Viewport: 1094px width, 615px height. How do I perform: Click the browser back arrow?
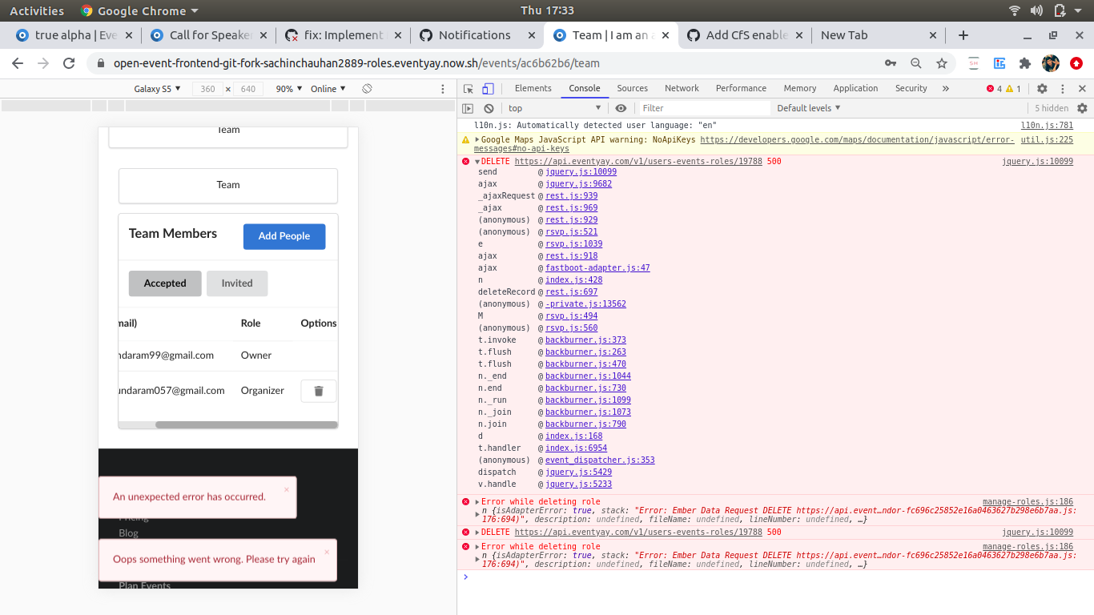tap(18, 63)
